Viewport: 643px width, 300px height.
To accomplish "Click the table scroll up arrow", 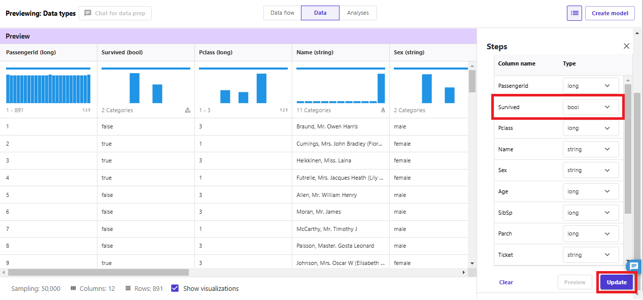I will [x=472, y=66].
